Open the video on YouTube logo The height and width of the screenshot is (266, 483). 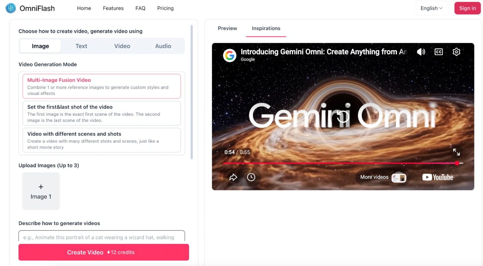coord(437,177)
